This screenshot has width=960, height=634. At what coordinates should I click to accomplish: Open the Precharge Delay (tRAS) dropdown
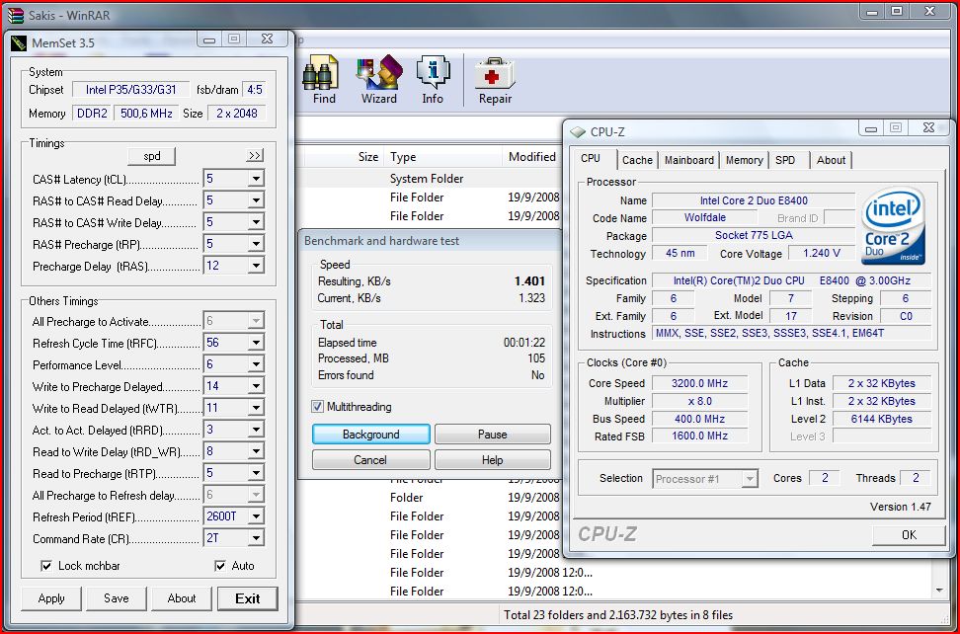pyautogui.click(x=256, y=266)
